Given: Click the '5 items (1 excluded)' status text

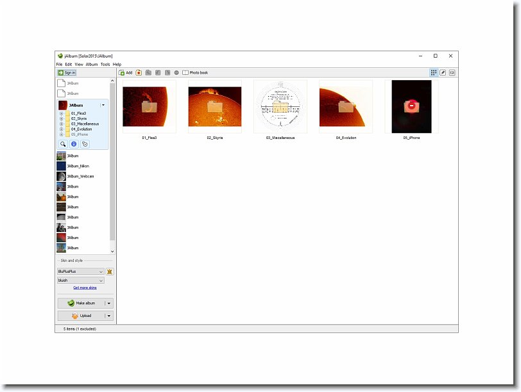Looking at the screenshot, I should coord(80,329).
